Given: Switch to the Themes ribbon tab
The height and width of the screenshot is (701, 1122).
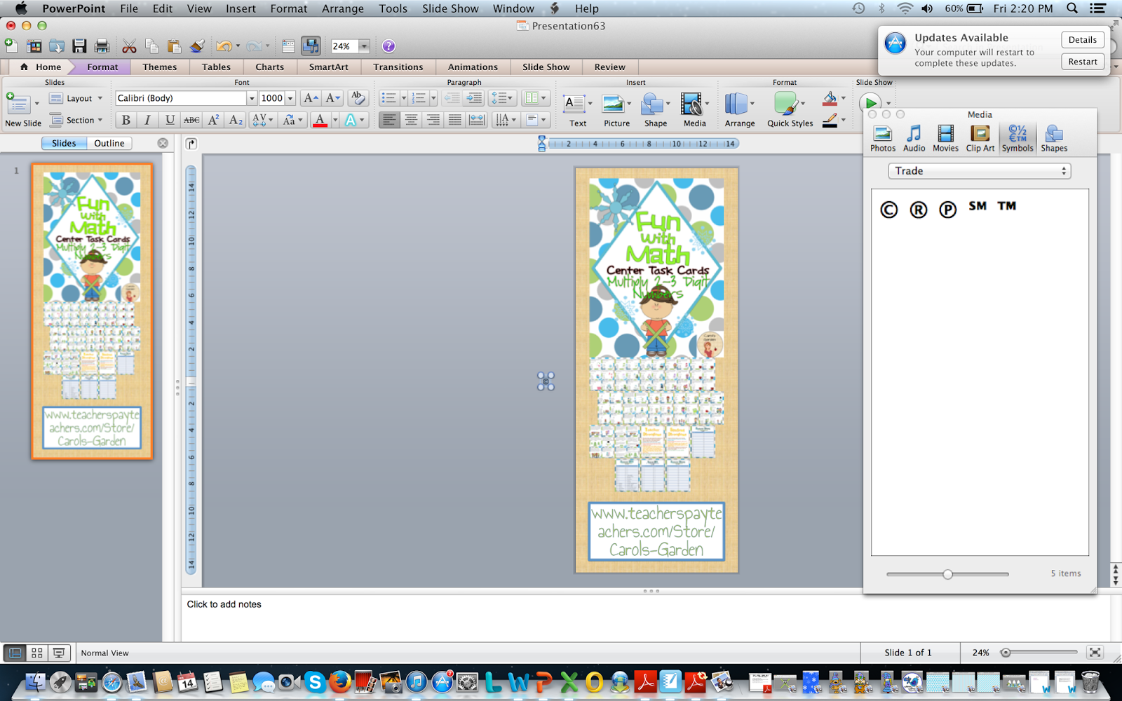Looking at the screenshot, I should [160, 67].
